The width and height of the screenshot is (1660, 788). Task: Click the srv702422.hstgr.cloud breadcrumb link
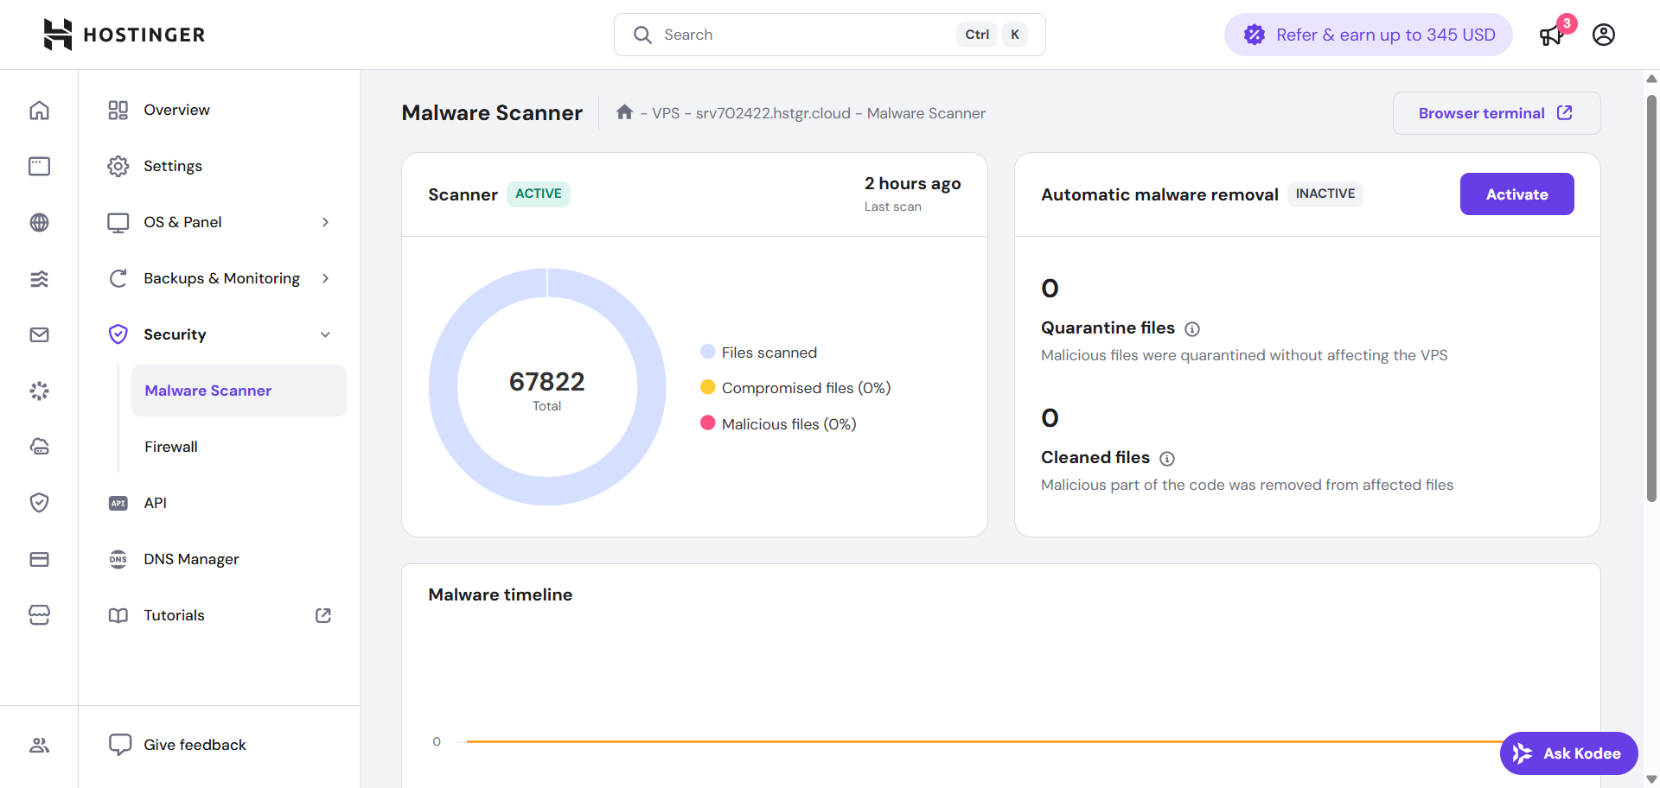click(x=773, y=113)
